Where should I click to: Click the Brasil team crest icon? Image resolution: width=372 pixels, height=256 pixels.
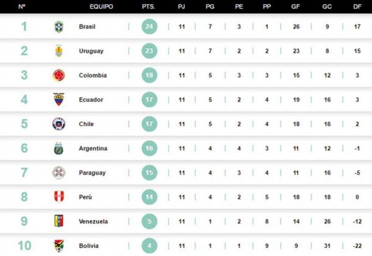point(59,27)
